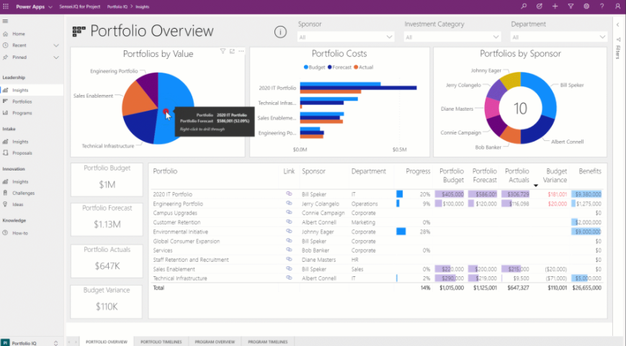Expand the Filters pane chevron
Screen dimensions: 626x346
pos(617,24)
